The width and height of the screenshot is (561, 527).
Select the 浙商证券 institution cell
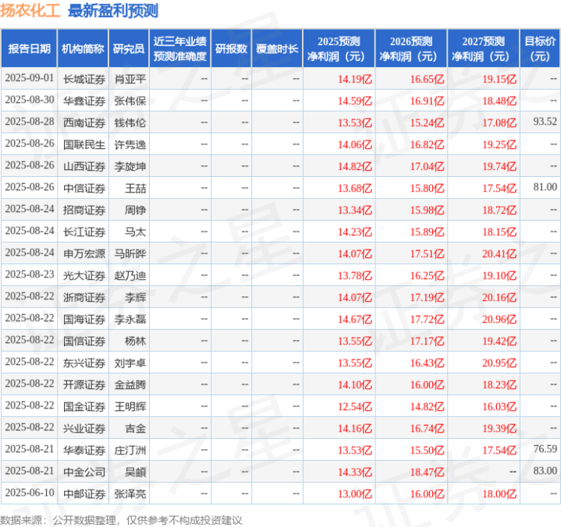84,297
